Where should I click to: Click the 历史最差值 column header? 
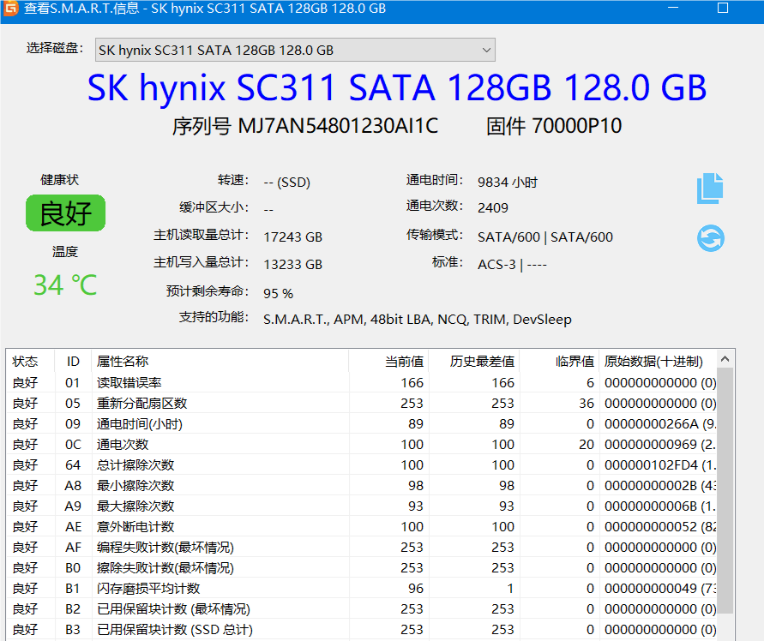tap(483, 362)
